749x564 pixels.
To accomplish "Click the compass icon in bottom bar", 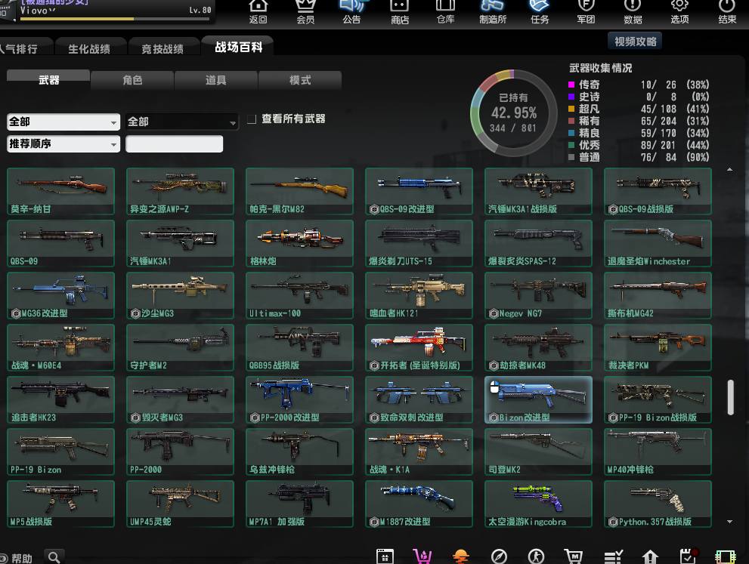I will (499, 556).
